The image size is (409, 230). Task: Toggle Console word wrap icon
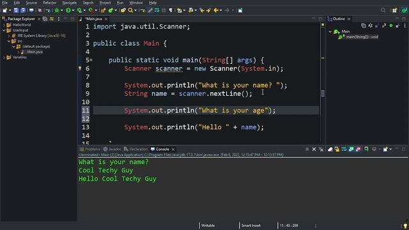pyautogui.click(x=344, y=149)
